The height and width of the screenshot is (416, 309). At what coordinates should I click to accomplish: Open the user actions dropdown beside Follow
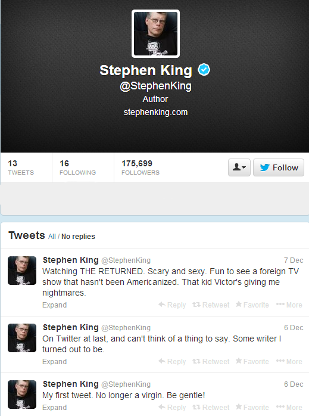pos(239,167)
